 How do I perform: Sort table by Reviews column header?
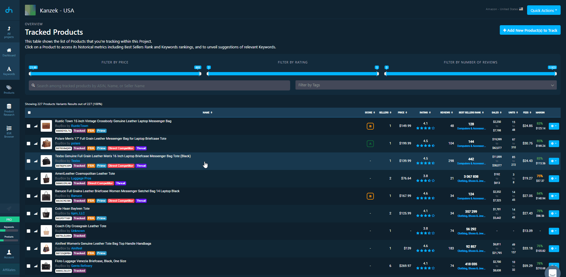pos(446,113)
